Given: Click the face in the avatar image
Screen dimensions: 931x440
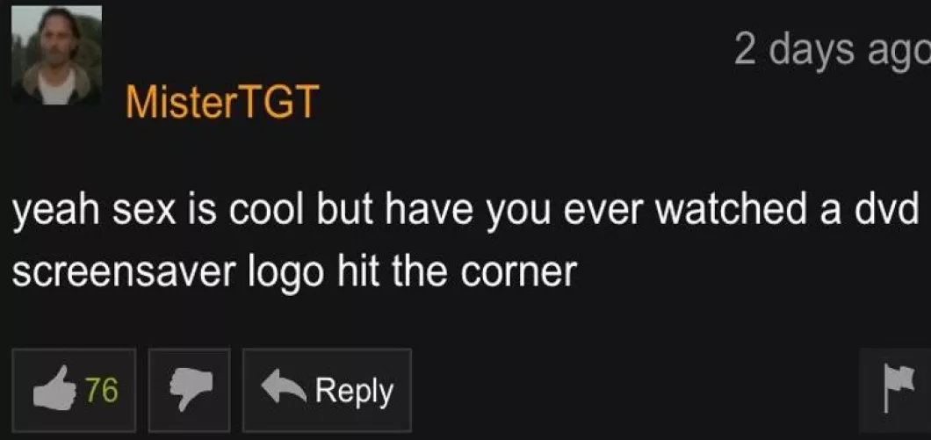Looking at the screenshot, I should pos(57,41).
